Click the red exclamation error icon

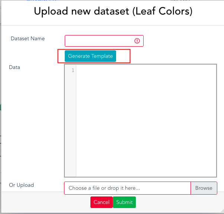click(x=137, y=41)
